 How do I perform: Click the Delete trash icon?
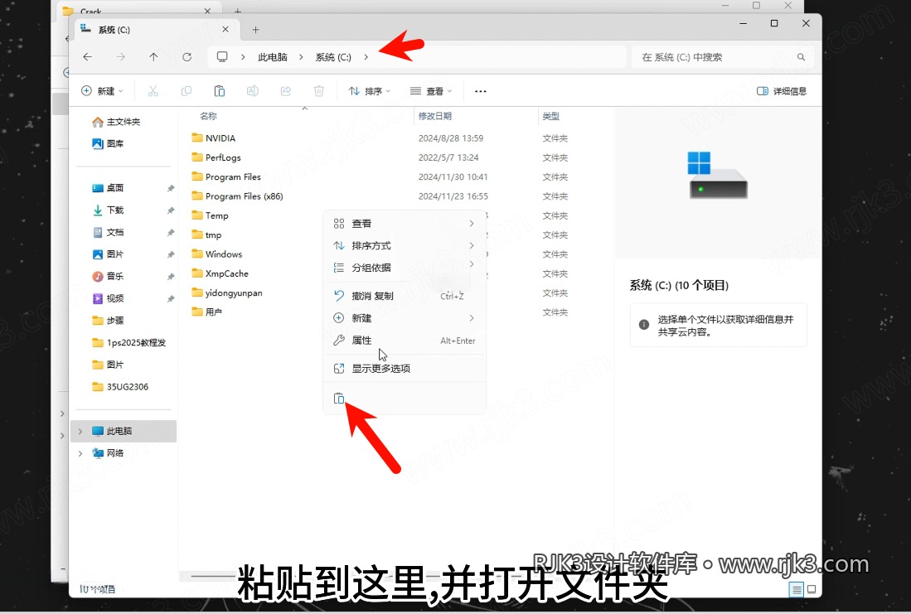pos(318,91)
